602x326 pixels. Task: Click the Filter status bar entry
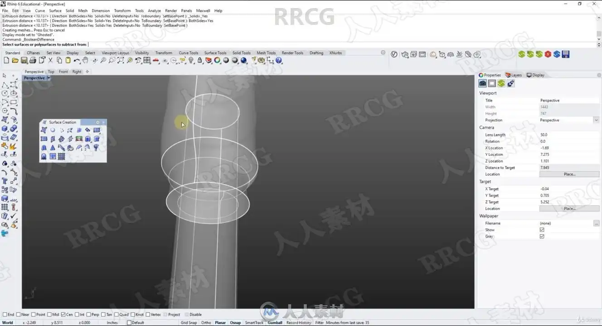(x=320, y=323)
